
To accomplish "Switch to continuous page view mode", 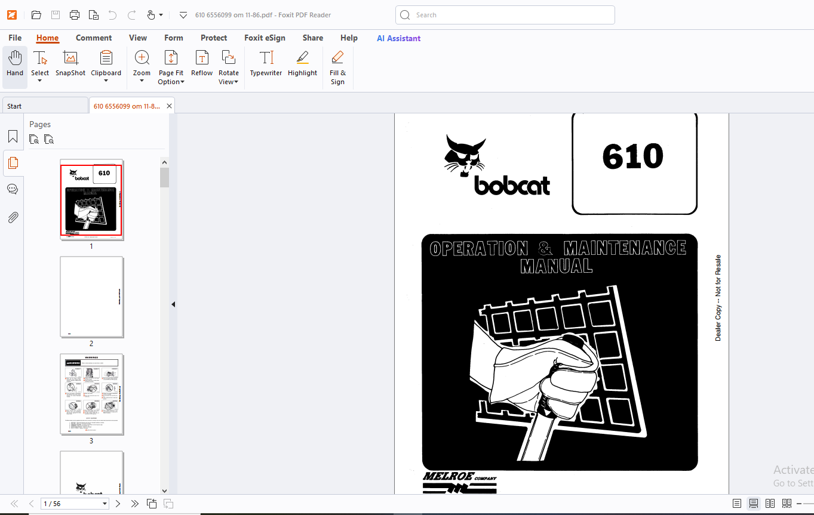I will point(754,504).
